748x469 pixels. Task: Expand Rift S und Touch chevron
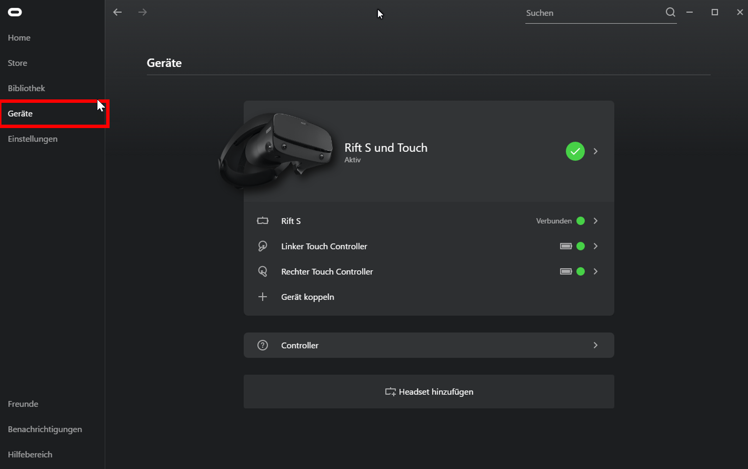point(595,151)
